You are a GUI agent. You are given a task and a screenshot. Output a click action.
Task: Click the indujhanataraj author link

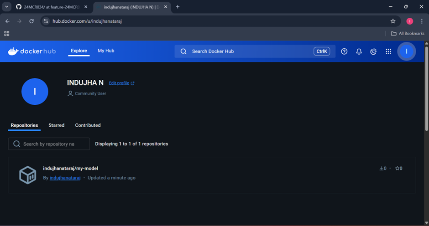pos(65,178)
